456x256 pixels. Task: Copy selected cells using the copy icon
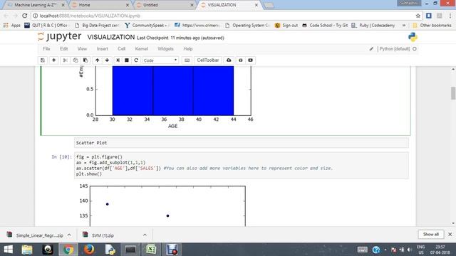(x=76, y=60)
